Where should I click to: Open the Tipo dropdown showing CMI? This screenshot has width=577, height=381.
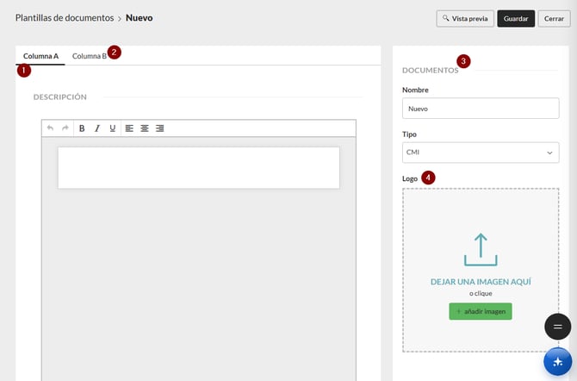pos(481,153)
